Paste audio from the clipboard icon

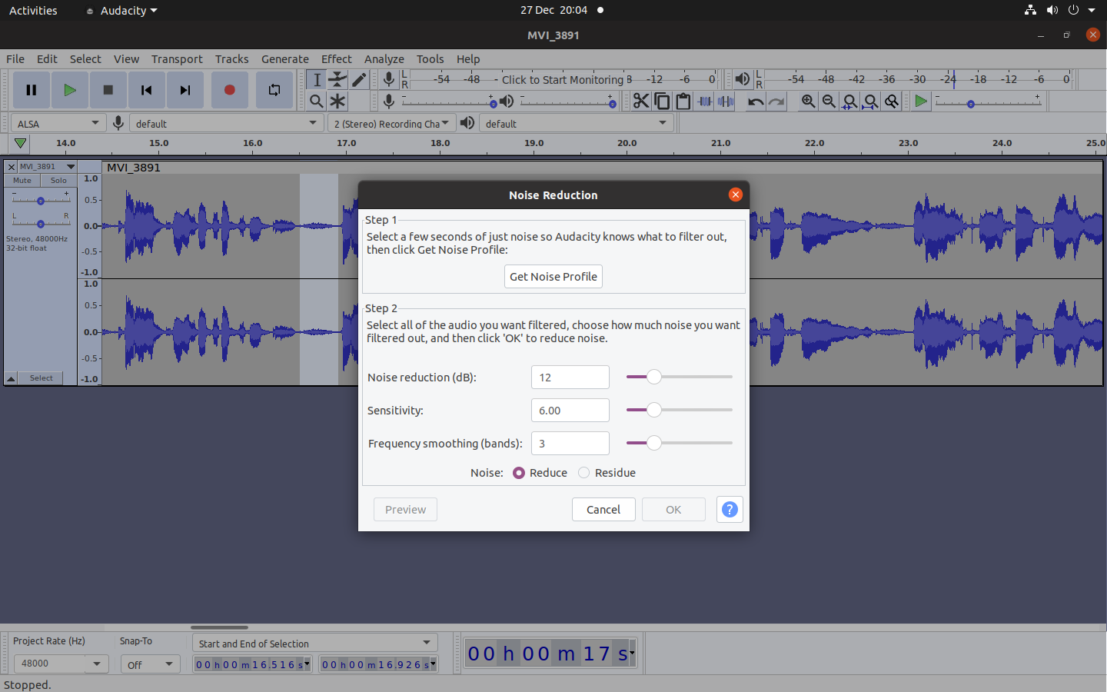[683, 101]
